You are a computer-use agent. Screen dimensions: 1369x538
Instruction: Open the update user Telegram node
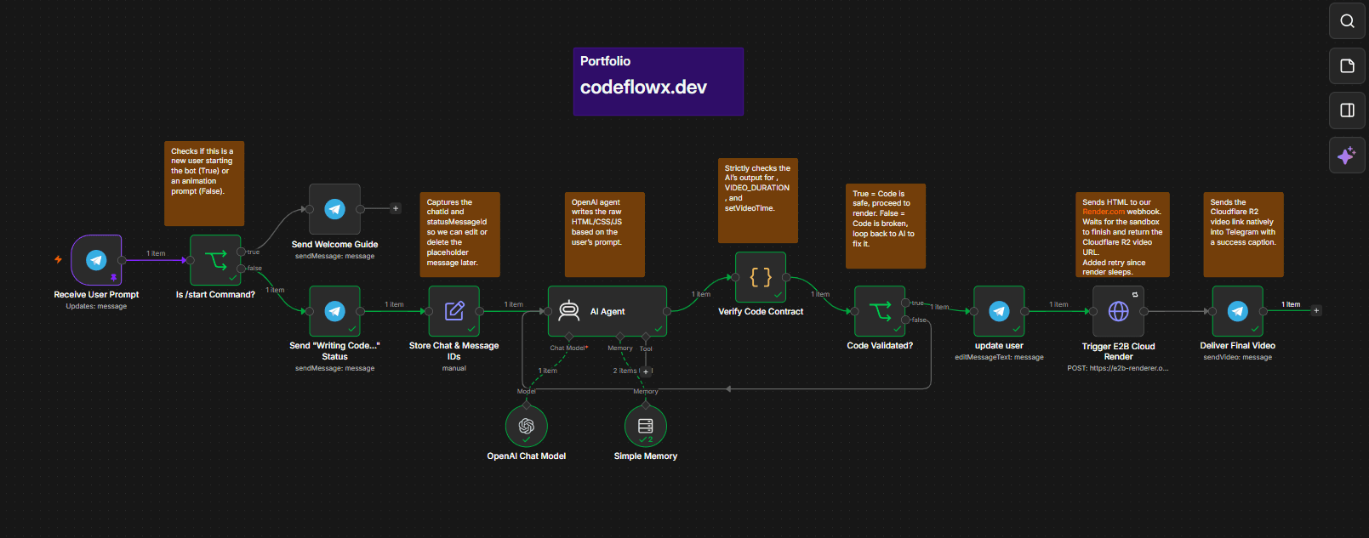[999, 311]
